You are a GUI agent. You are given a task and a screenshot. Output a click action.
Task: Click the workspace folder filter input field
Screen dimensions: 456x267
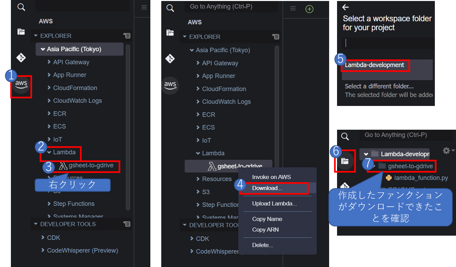[388, 43]
